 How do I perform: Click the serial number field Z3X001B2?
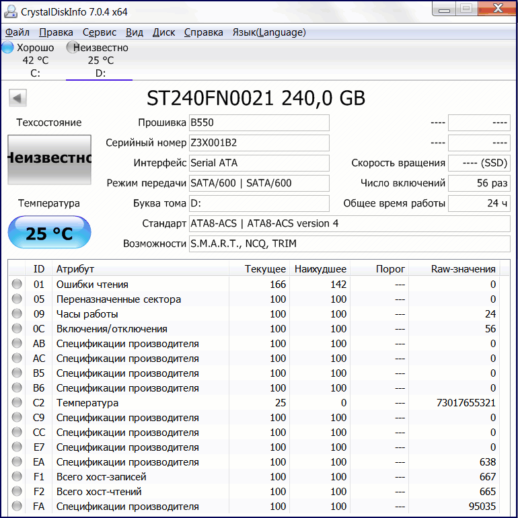(259, 143)
